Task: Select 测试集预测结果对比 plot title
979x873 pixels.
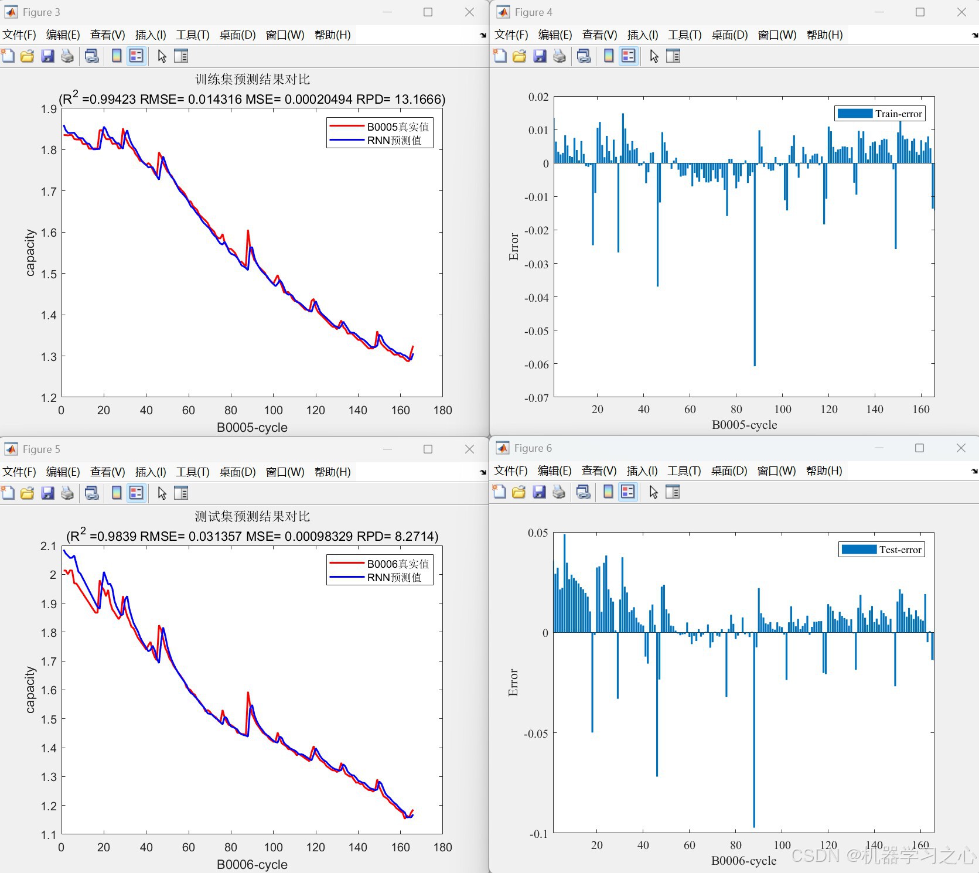Action: (x=253, y=516)
